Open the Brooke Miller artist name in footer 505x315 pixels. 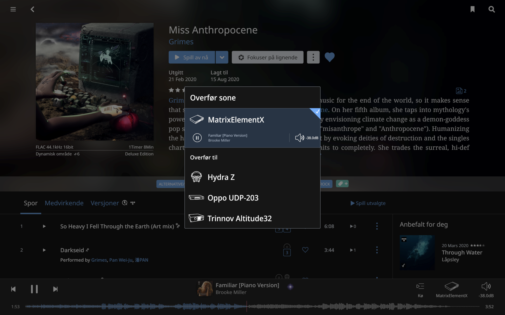pyautogui.click(x=231, y=292)
